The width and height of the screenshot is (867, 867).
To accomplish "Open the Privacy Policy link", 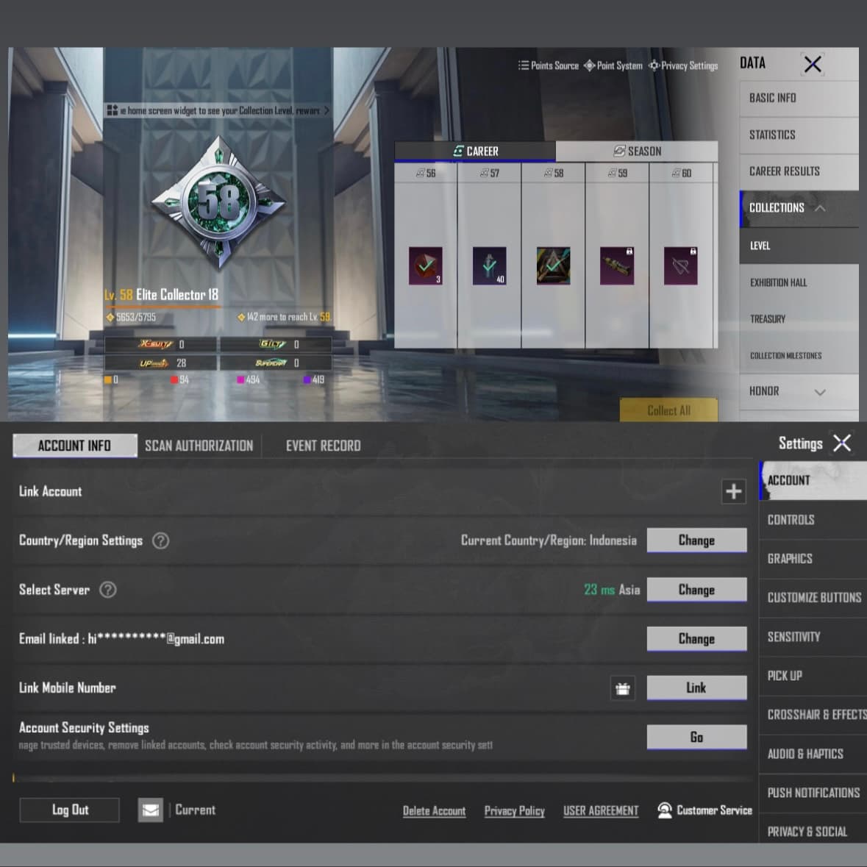I will coord(515,811).
